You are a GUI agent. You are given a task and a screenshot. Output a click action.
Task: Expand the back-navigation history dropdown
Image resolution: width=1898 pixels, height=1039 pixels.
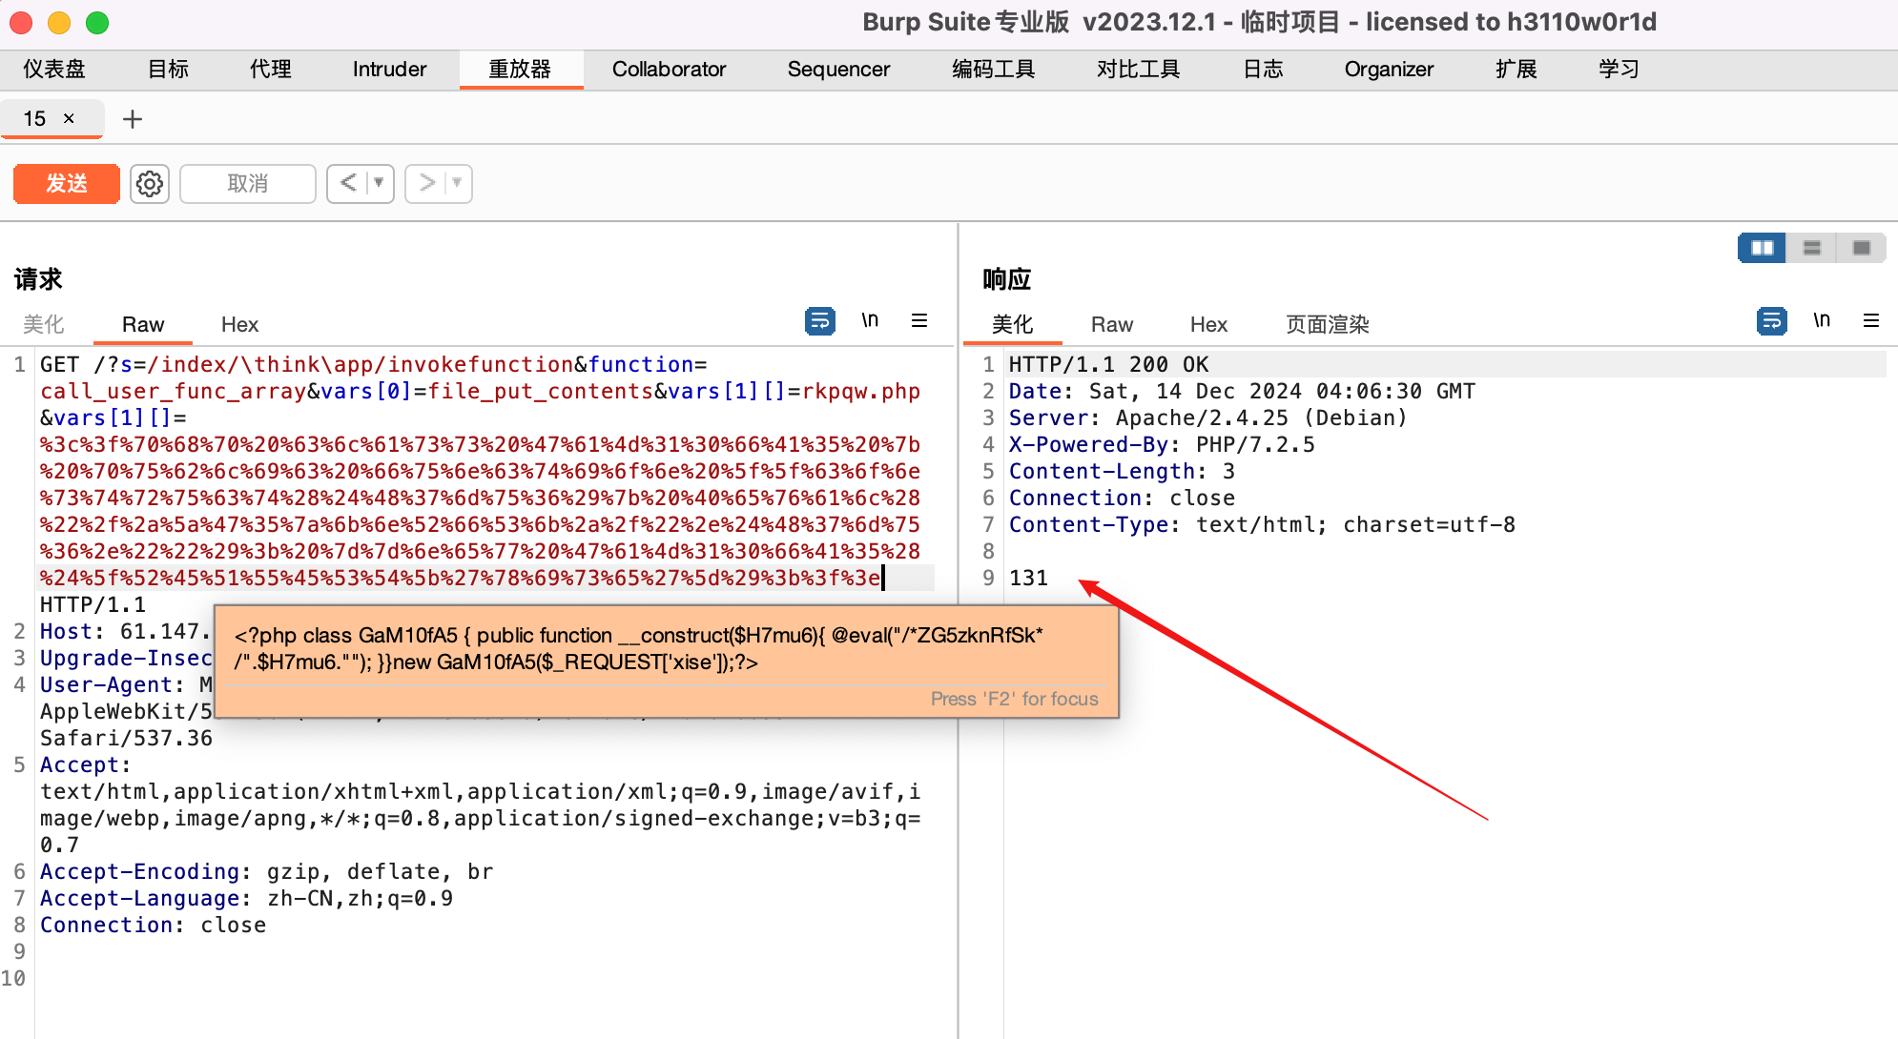click(380, 183)
